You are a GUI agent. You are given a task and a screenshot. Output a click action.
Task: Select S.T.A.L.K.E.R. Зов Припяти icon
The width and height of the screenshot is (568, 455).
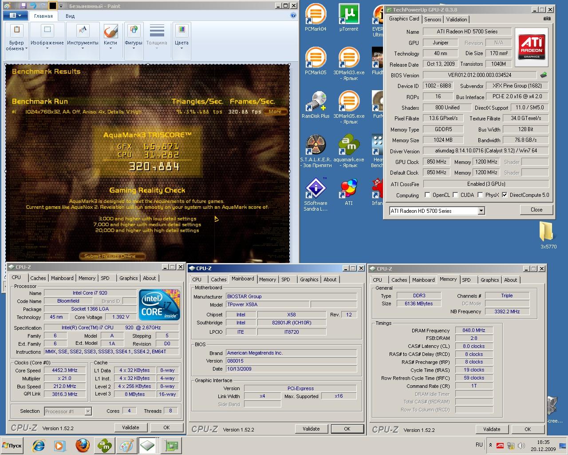(316, 151)
